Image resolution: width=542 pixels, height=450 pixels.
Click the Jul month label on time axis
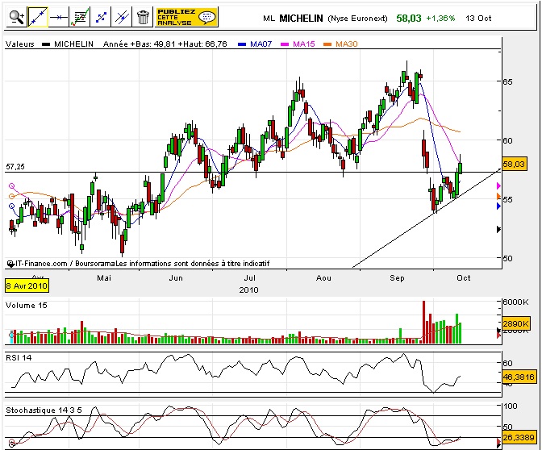249,278
